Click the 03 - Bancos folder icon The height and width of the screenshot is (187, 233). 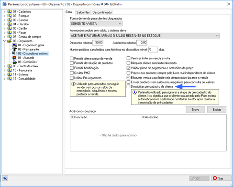pyautogui.click(x=10, y=20)
